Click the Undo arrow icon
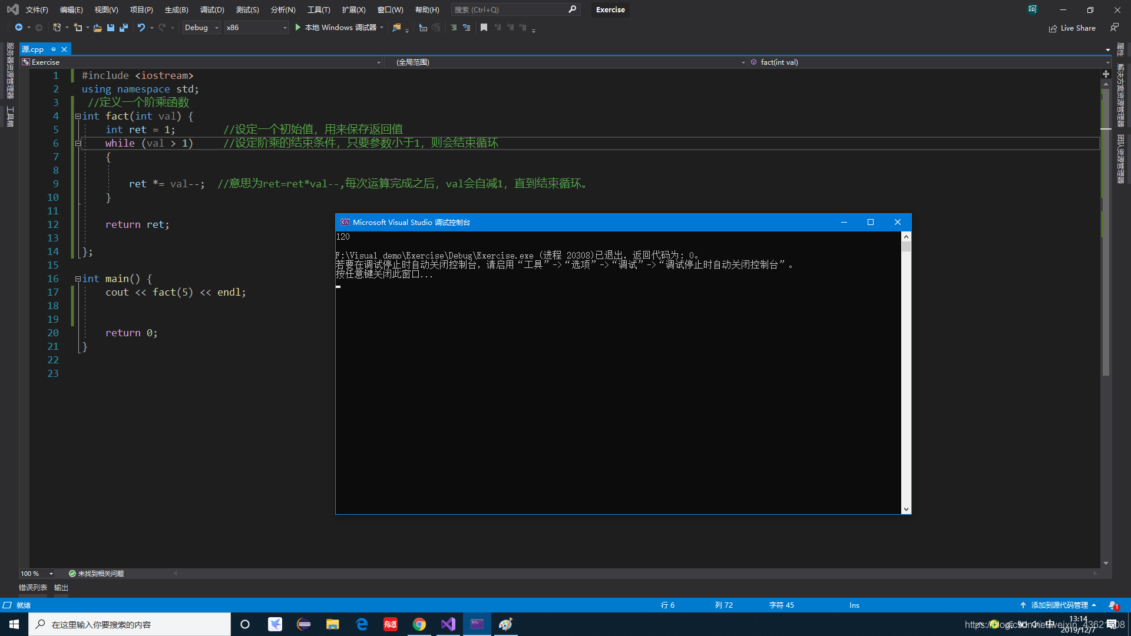 141,28
